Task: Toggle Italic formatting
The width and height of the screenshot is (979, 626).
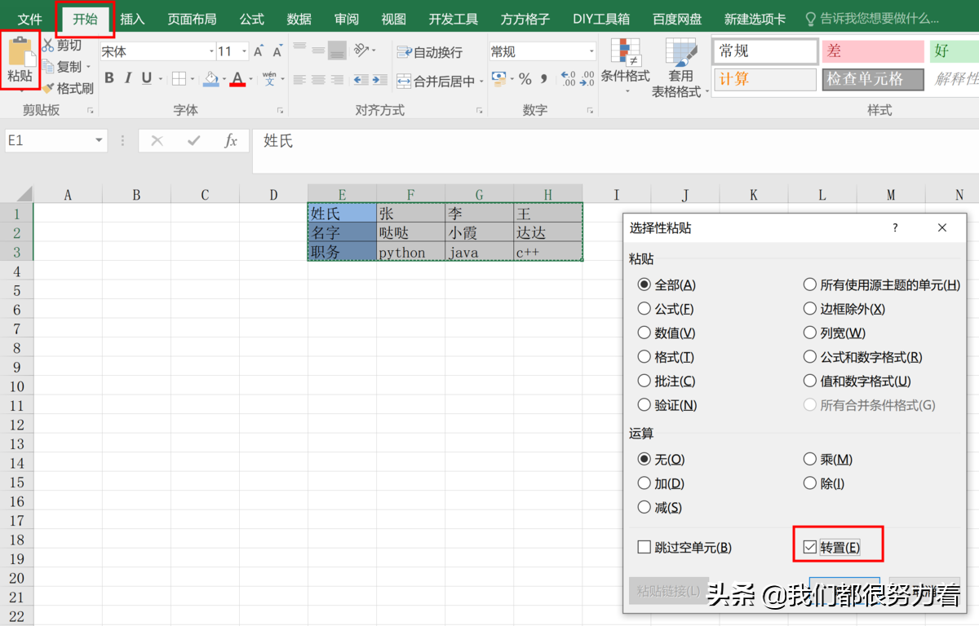Action: 129,78
